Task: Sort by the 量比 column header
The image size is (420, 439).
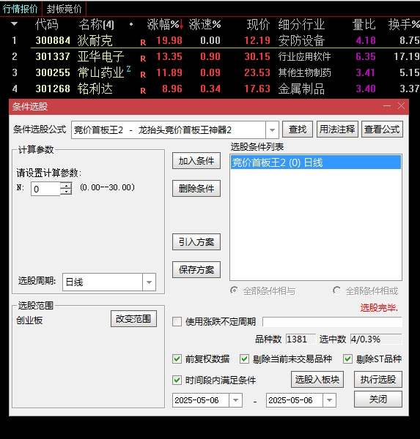Action: (x=364, y=24)
